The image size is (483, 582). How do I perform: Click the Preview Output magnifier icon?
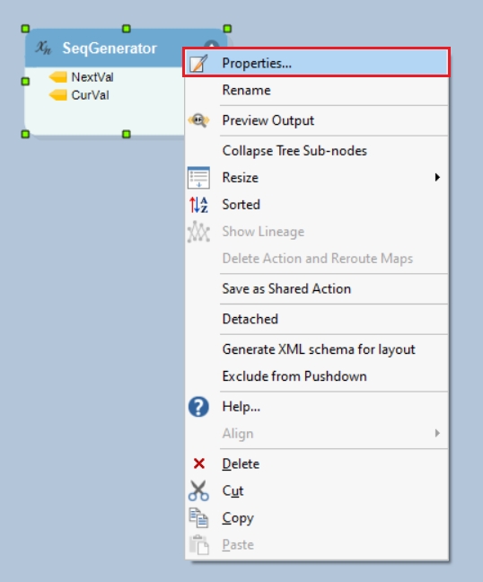click(198, 120)
